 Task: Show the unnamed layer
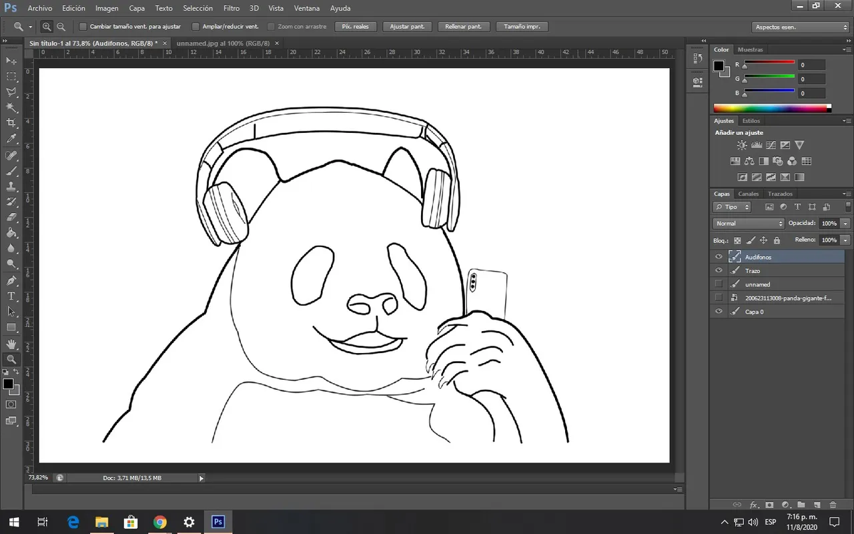(x=719, y=284)
